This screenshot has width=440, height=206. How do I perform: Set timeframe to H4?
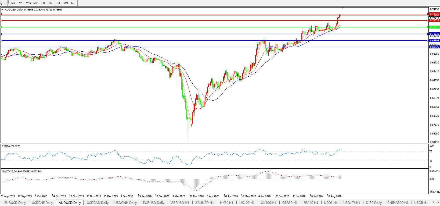(x=51, y=3)
